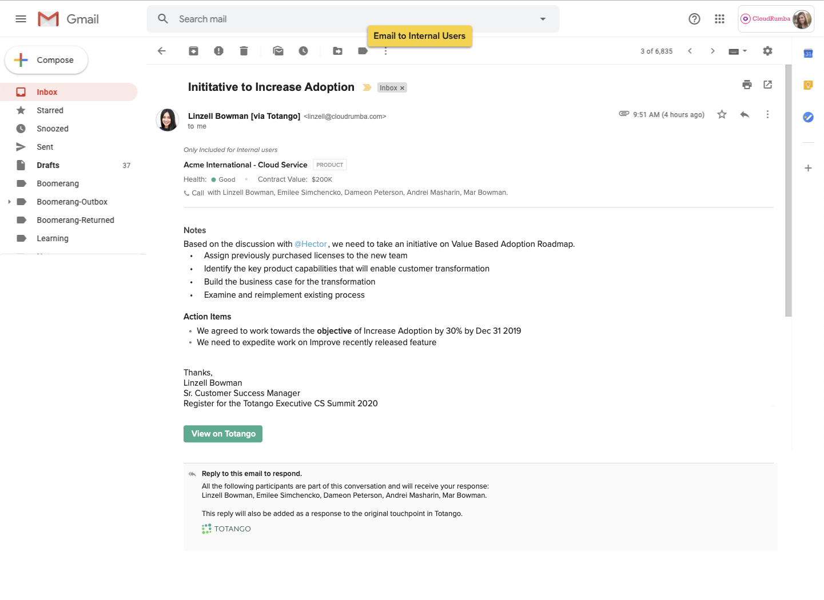Expand the Boomerang-Outbox label
The width and height of the screenshot is (824, 600).
pyautogui.click(x=9, y=202)
